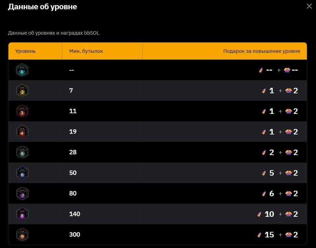Click the bottle icon in Level 1 row
The height and width of the screenshot is (248, 316).
click(261, 70)
